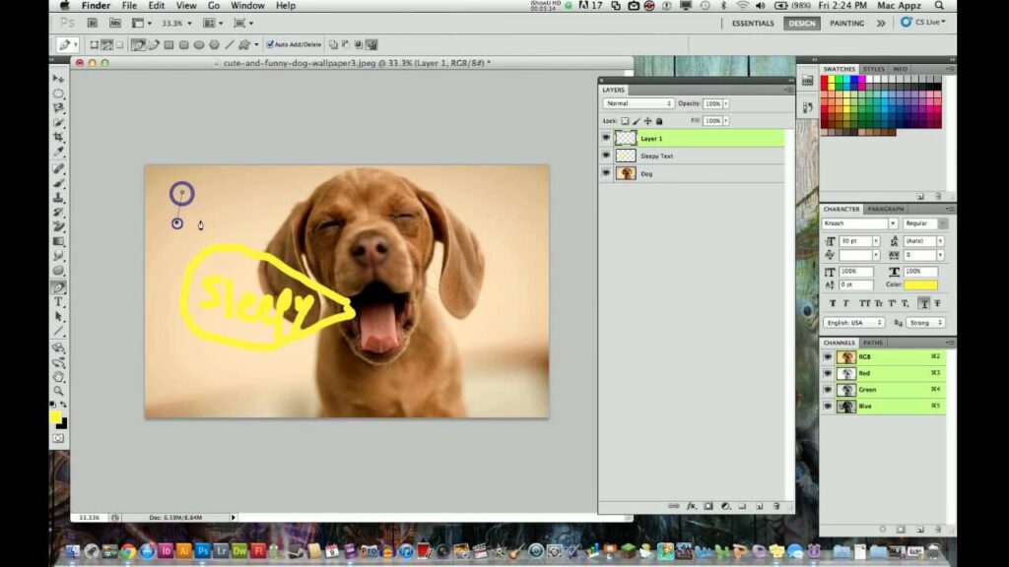Click the Lock position icon in Layers
Viewport: 1009px width, 567px height.
click(x=647, y=121)
